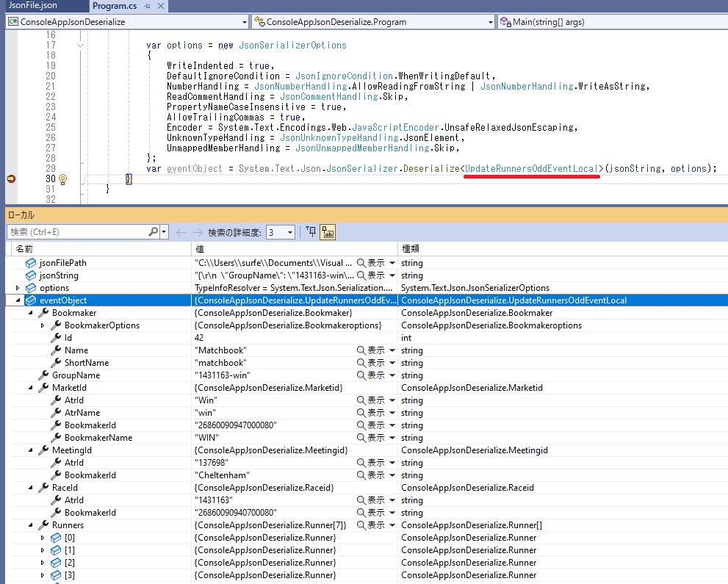Click the breakpoint marker on line 30
Viewport: 728px width, 584px height.
(x=11, y=179)
